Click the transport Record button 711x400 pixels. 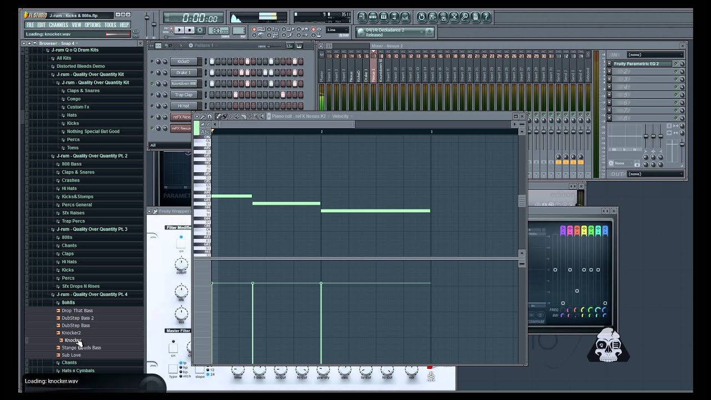pos(199,30)
